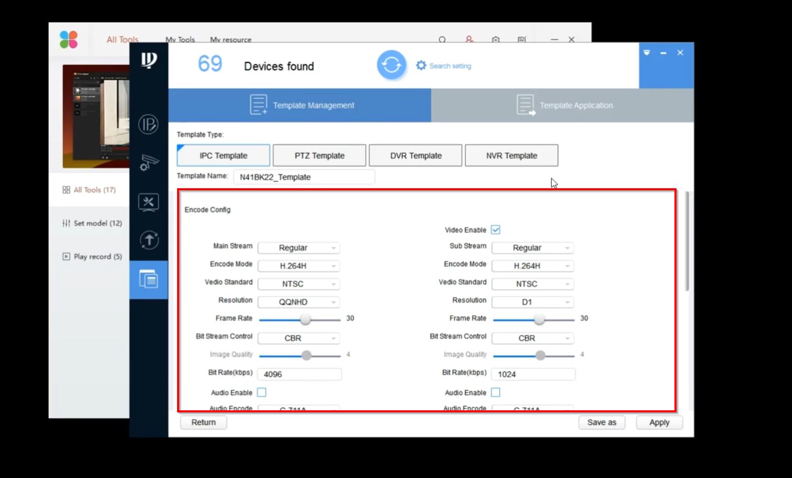Screen dimensions: 792x478
Task: Click the Template Name input field
Action: coord(304,177)
